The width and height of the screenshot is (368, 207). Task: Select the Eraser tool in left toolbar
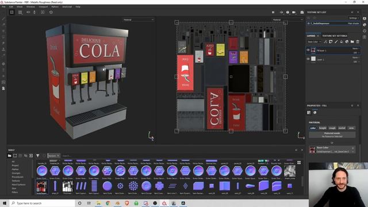point(3,25)
